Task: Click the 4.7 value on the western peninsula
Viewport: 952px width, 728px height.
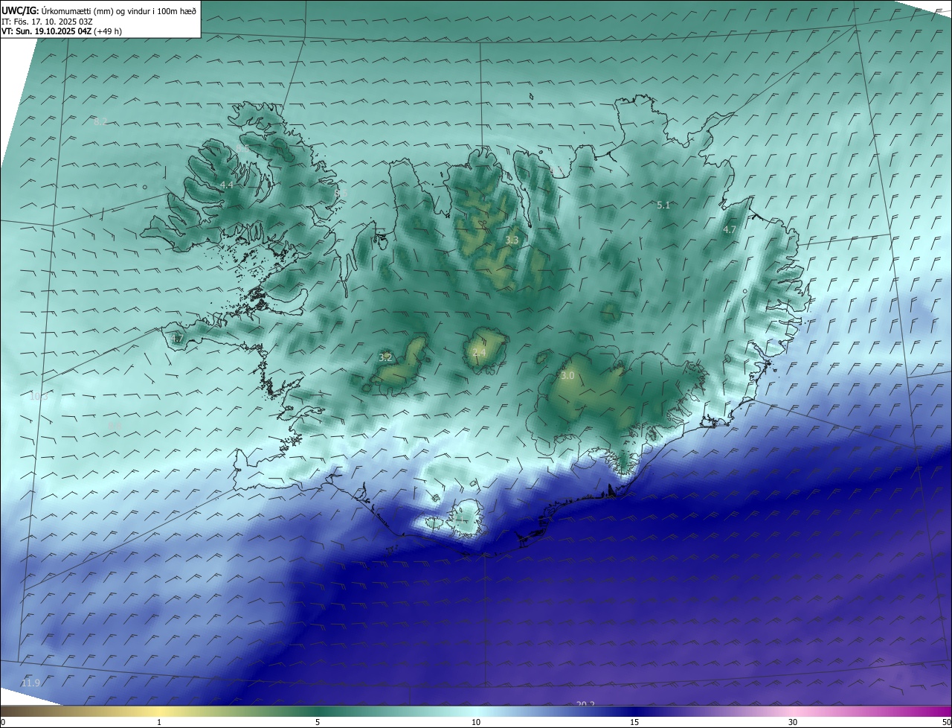Action: [x=177, y=339]
